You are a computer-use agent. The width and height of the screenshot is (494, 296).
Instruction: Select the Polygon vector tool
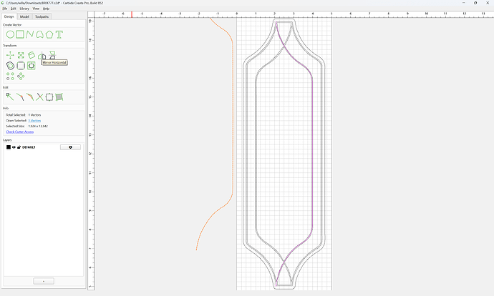(x=49, y=34)
